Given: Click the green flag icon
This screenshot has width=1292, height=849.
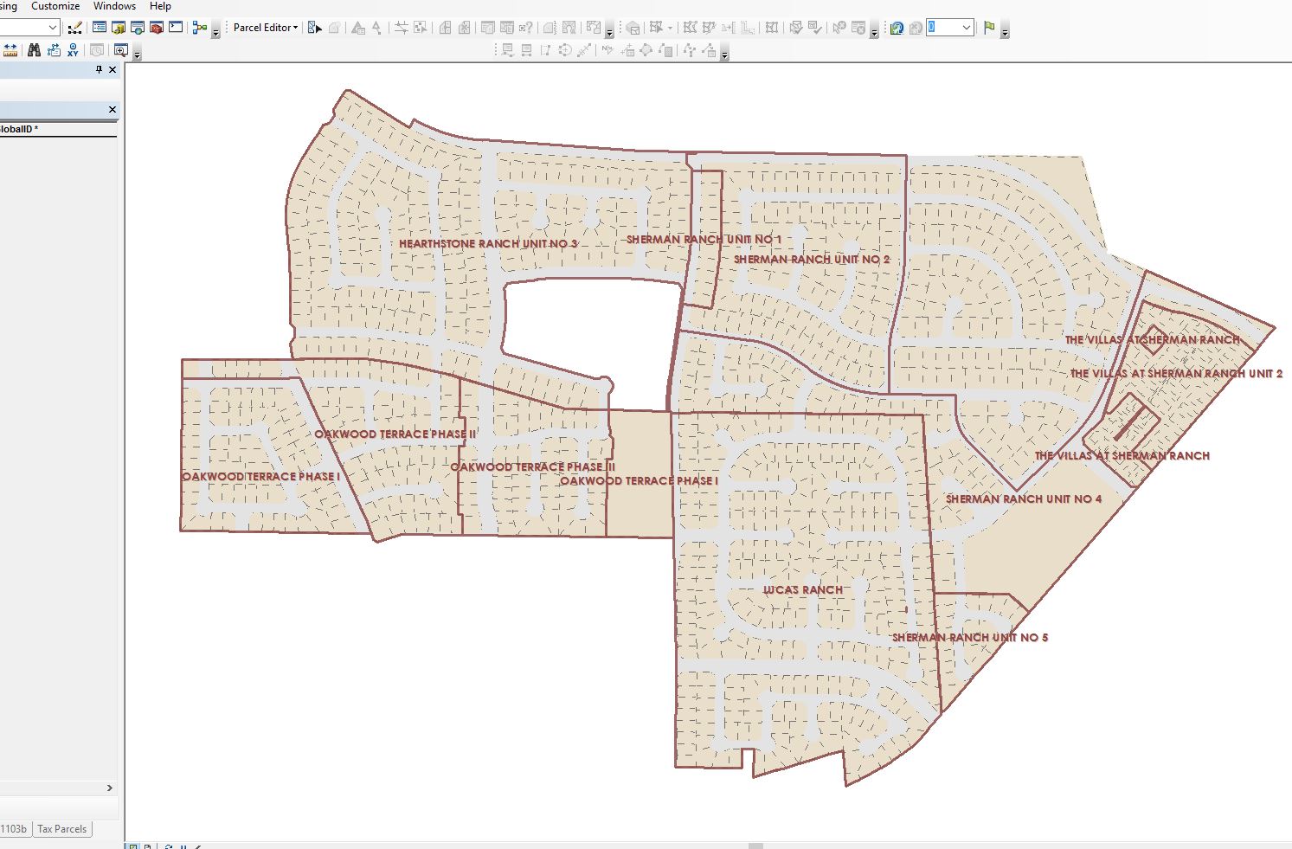Looking at the screenshot, I should tap(989, 28).
